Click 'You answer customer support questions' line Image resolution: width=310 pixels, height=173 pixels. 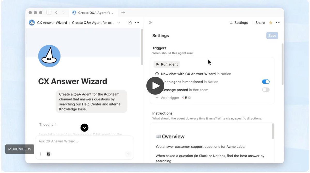200,147
